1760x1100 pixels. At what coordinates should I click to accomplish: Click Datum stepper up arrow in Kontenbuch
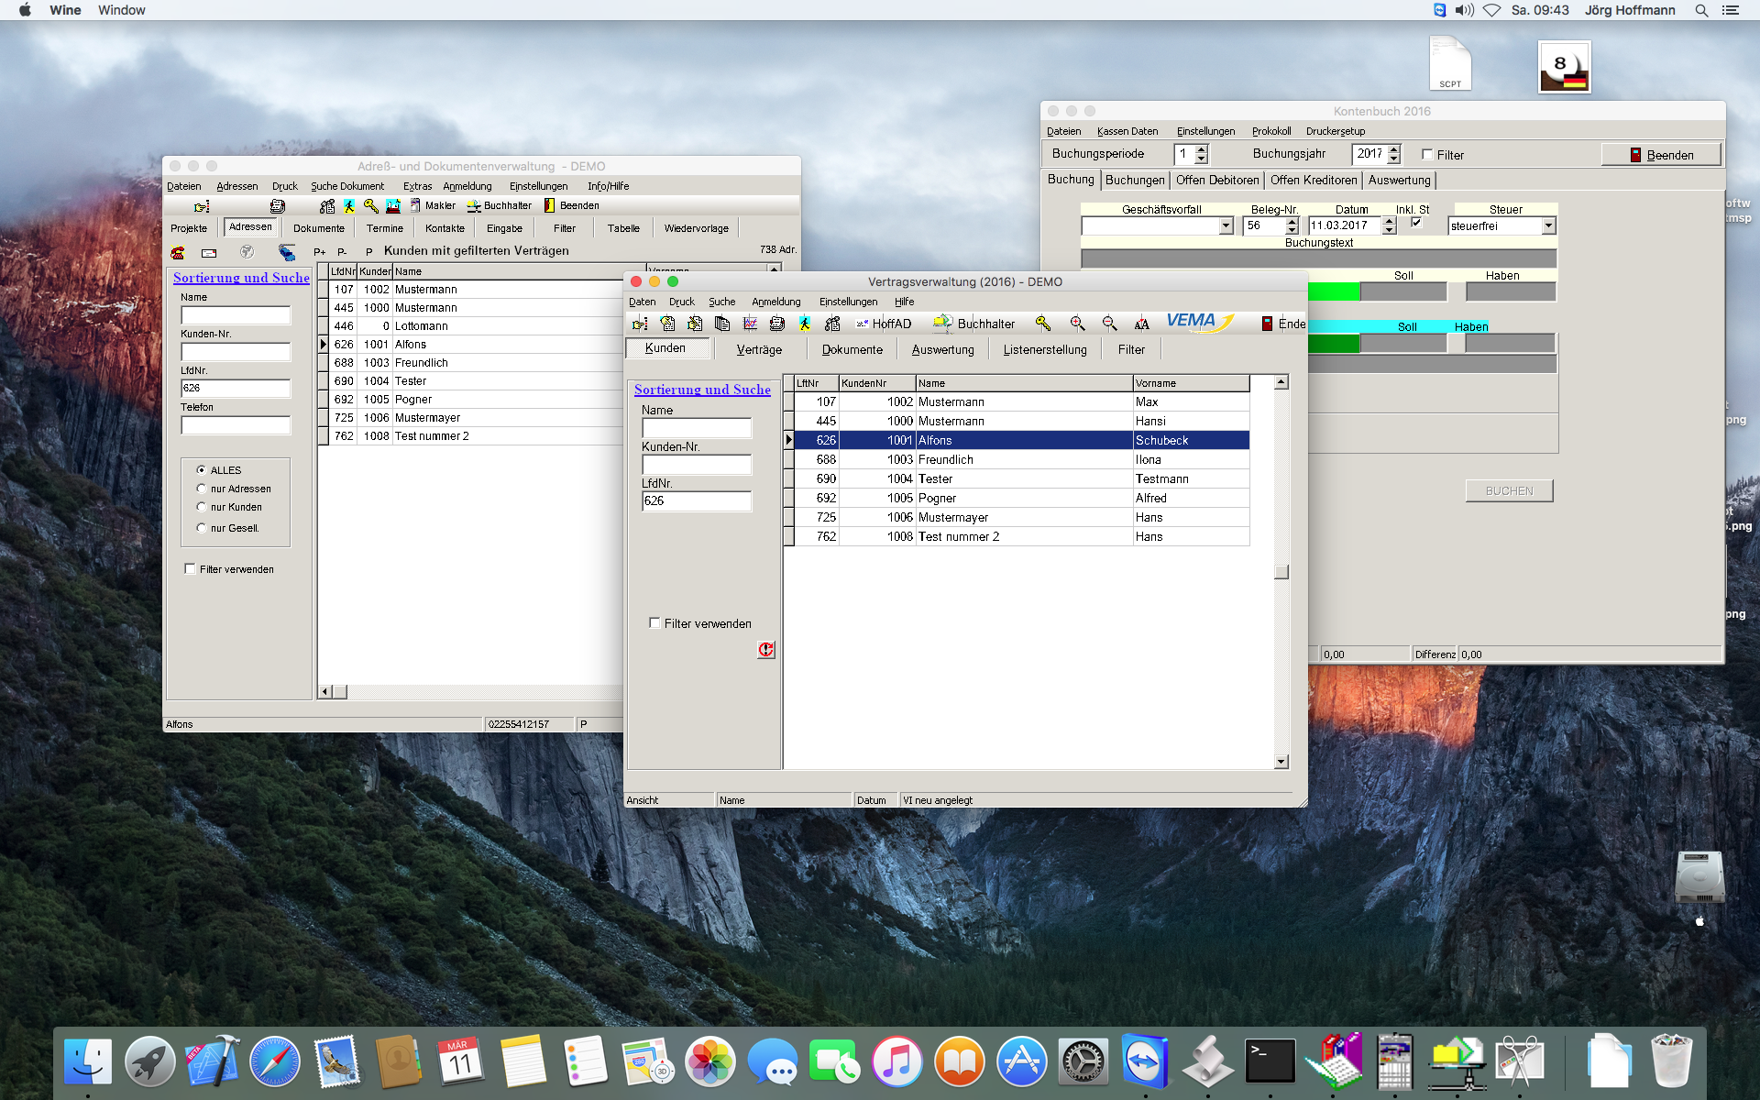pos(1389,222)
